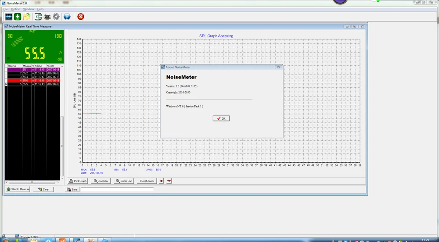Click the AVG value 55.4 below the graph

point(158,170)
